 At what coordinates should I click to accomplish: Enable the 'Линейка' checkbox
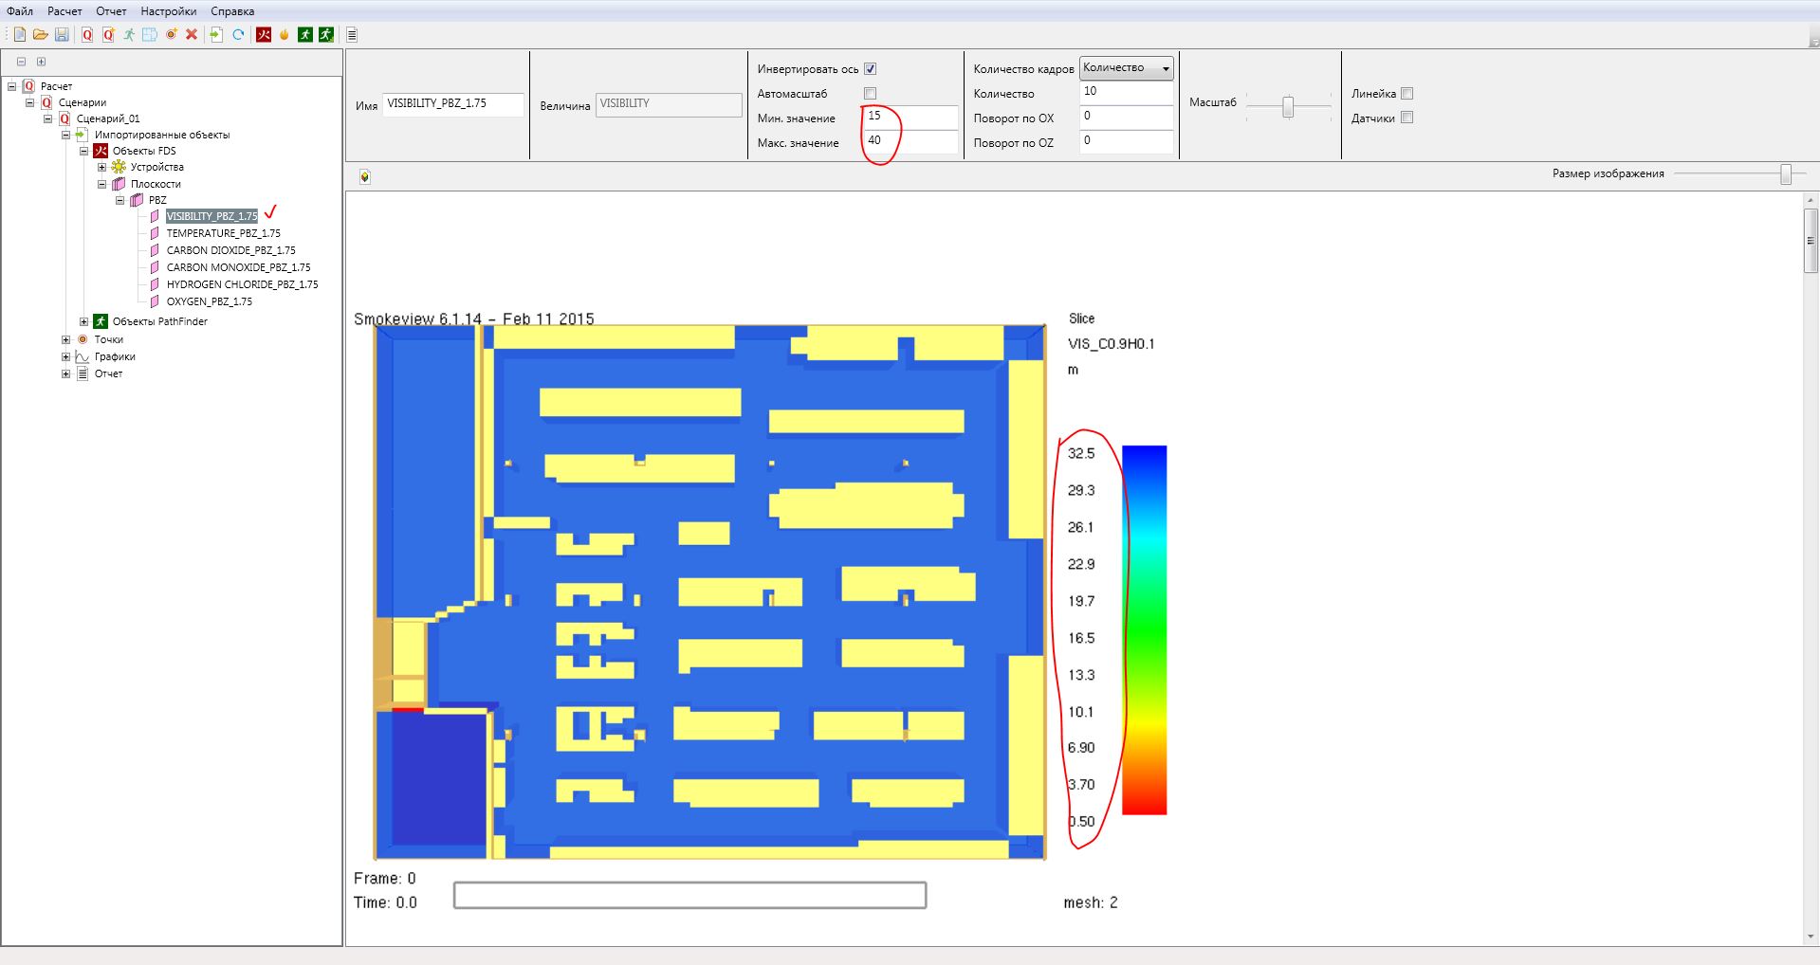(1406, 94)
